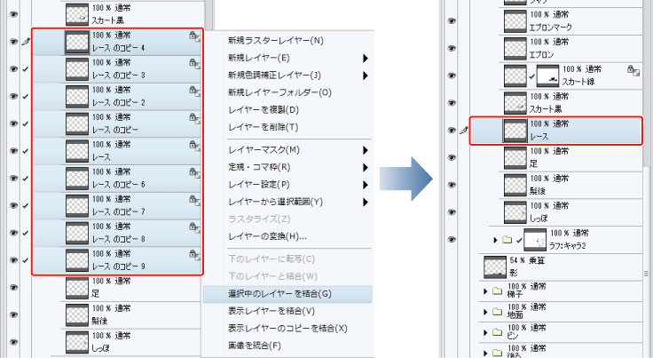
Task: Hide スカート緑 layer using eye icon
Action: [x=452, y=76]
